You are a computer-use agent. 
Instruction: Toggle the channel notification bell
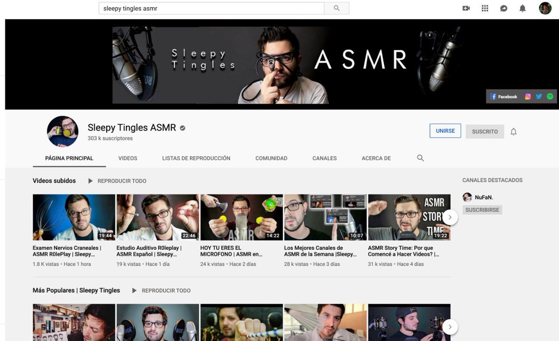[513, 131]
